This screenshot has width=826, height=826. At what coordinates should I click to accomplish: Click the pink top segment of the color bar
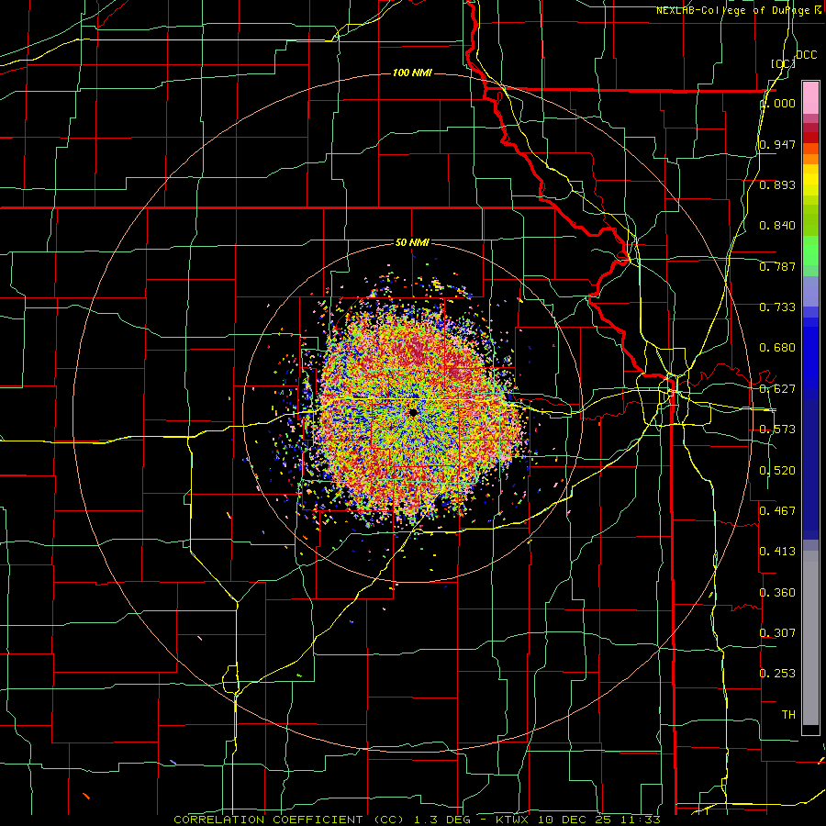(x=810, y=98)
